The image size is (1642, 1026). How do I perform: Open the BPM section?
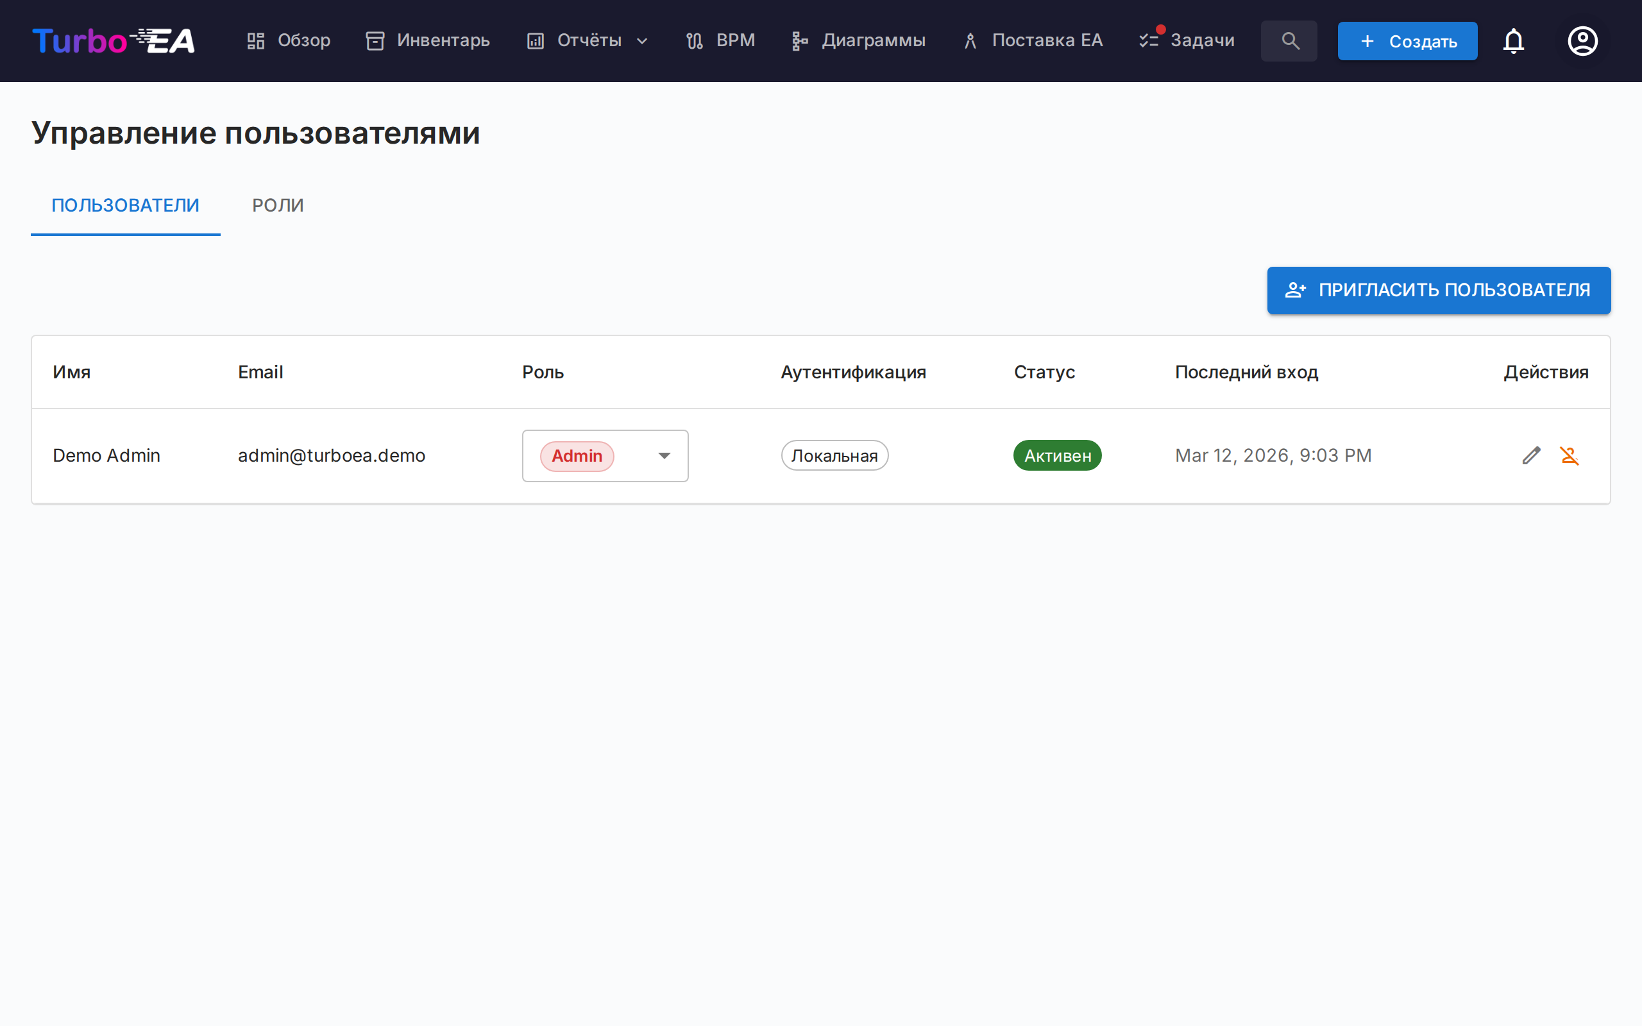(720, 40)
